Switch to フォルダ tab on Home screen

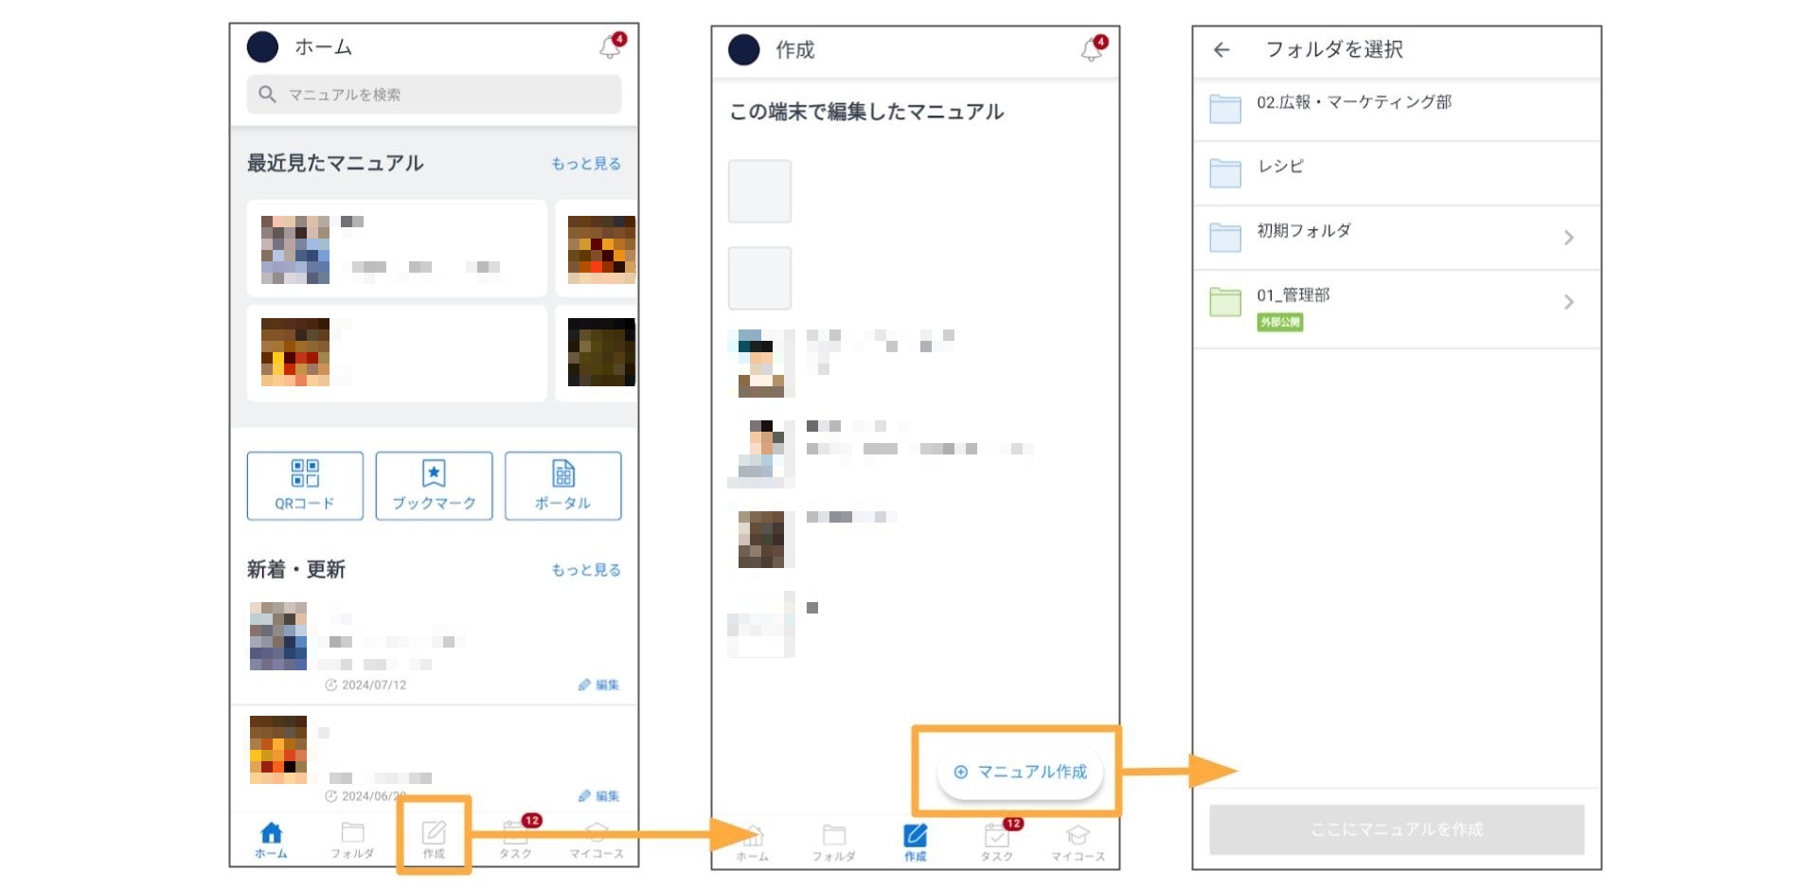coord(352,839)
